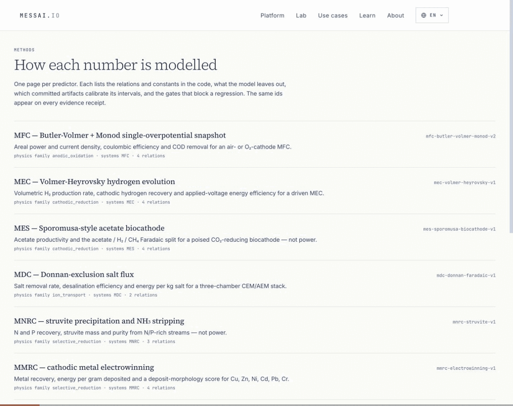Click id mec-volmer-heyrovsky-v1

tap(465, 183)
